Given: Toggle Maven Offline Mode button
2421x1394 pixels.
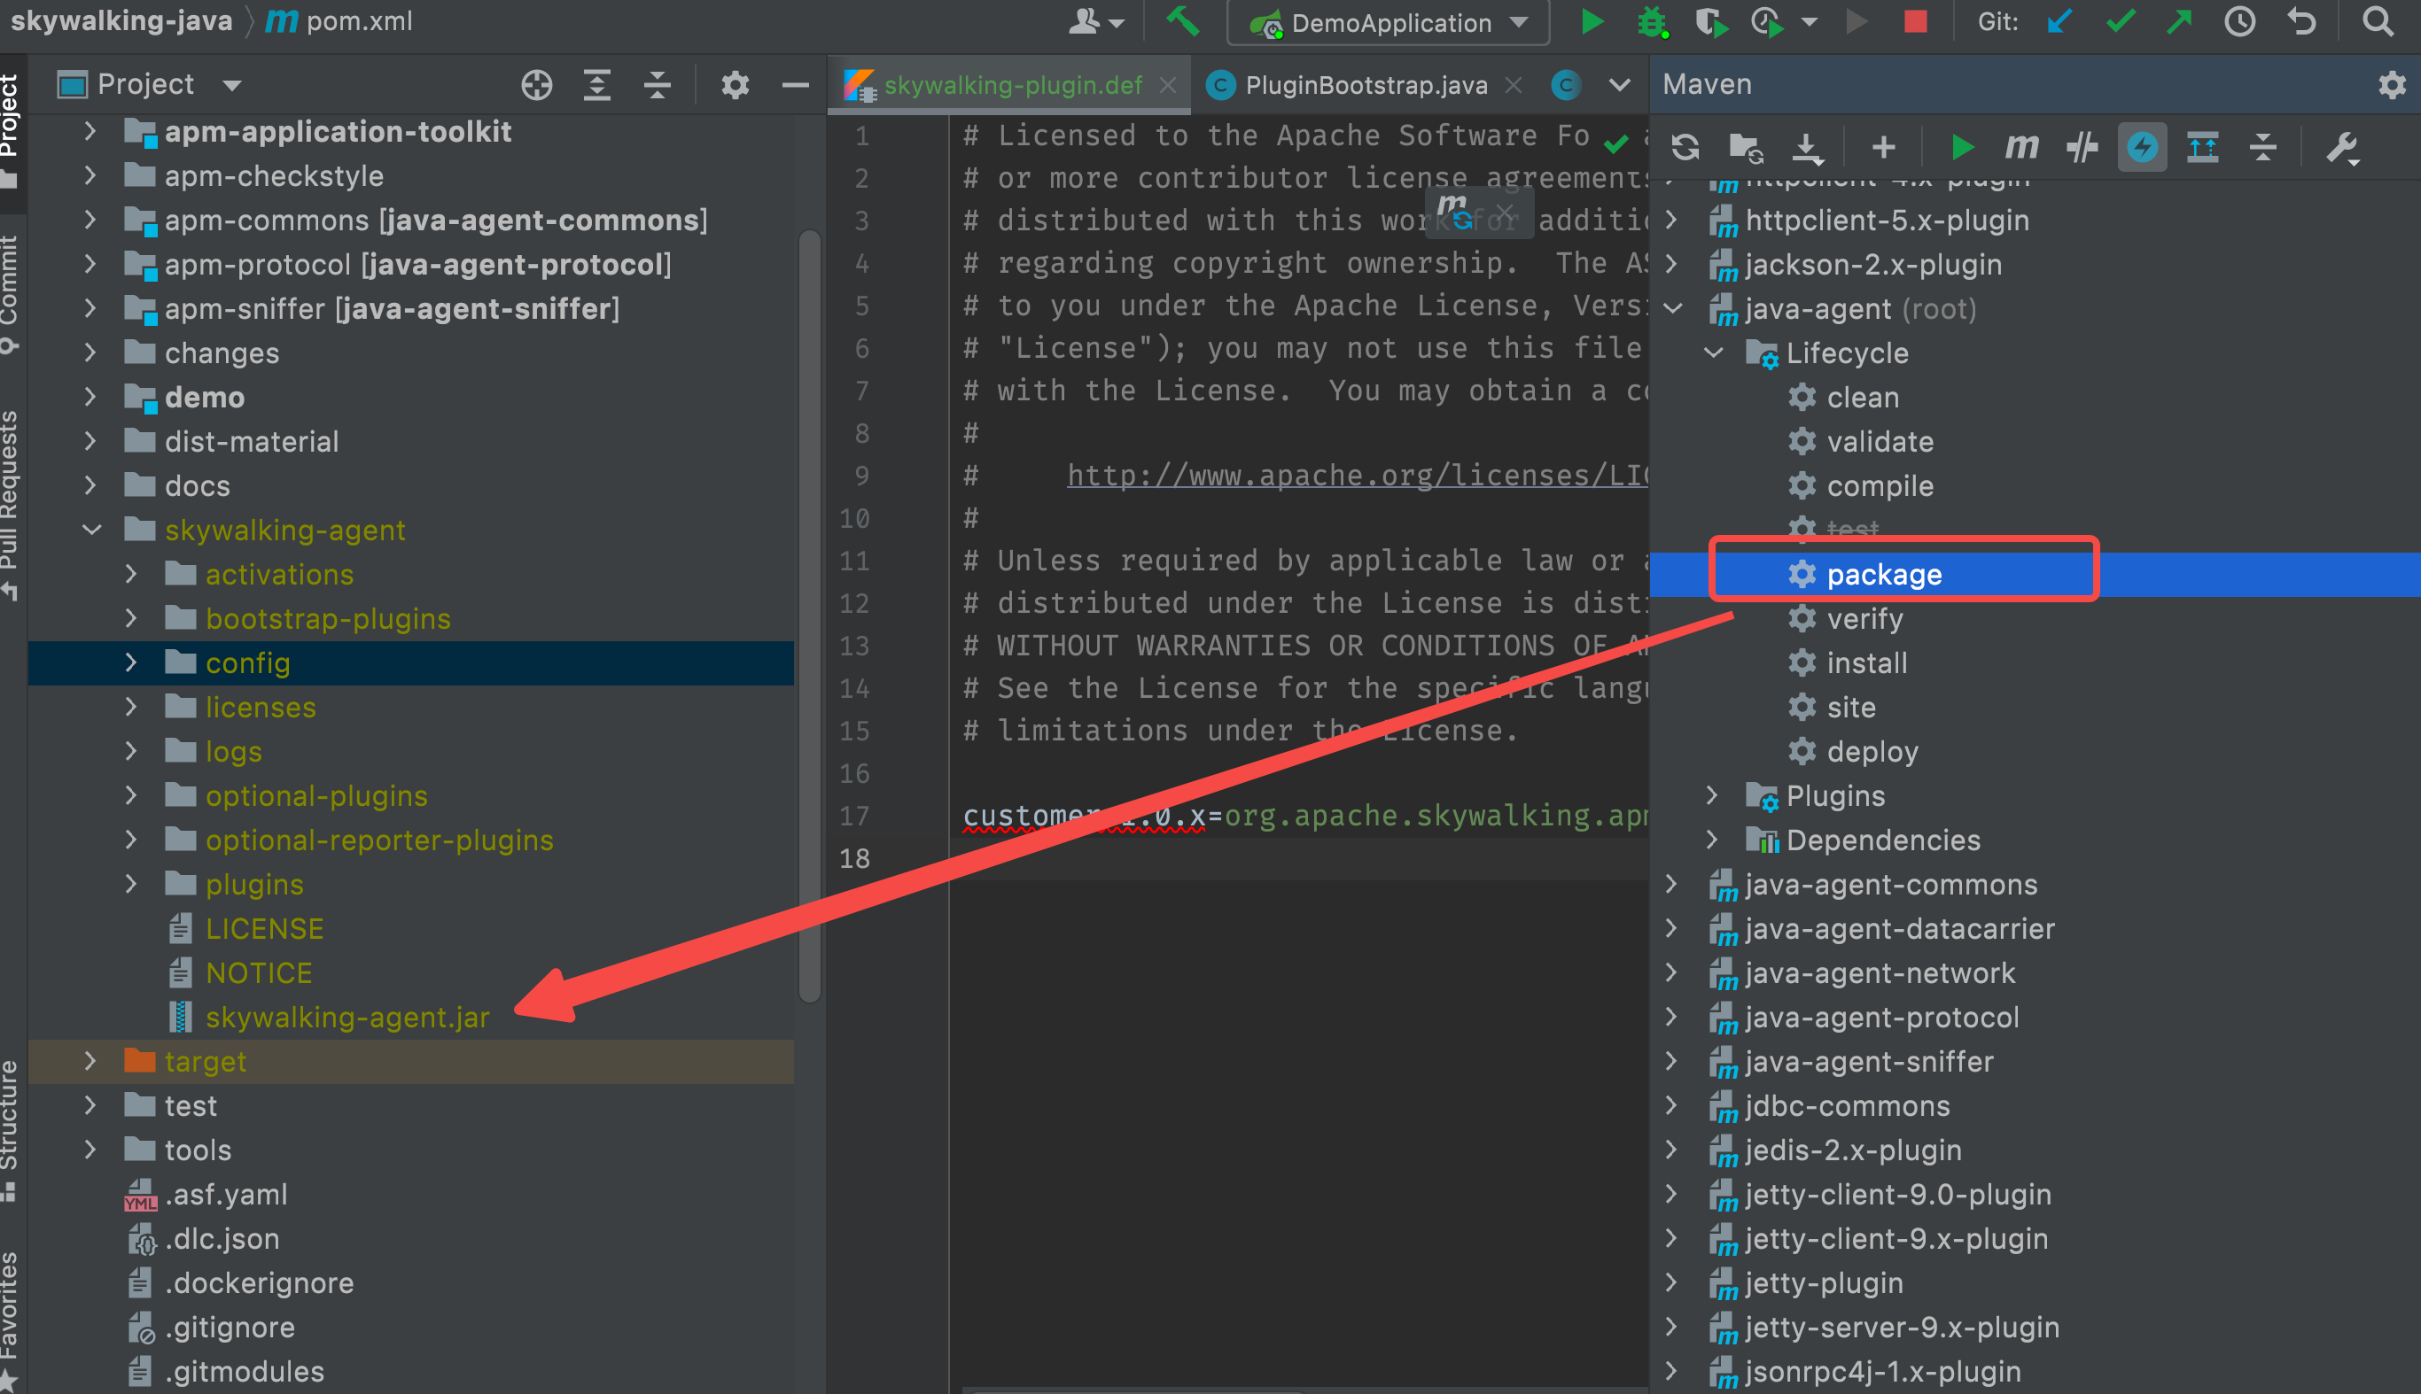Looking at the screenshot, I should (x=2082, y=146).
